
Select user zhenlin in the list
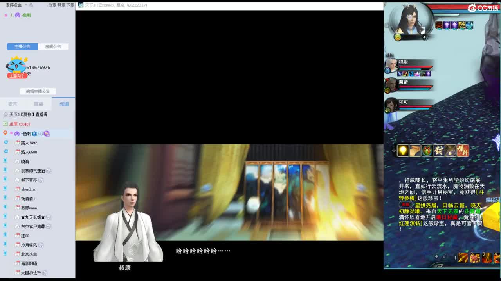tap(28, 189)
